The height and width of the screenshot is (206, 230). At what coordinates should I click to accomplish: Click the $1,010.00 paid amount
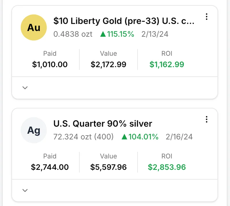[x=50, y=64]
